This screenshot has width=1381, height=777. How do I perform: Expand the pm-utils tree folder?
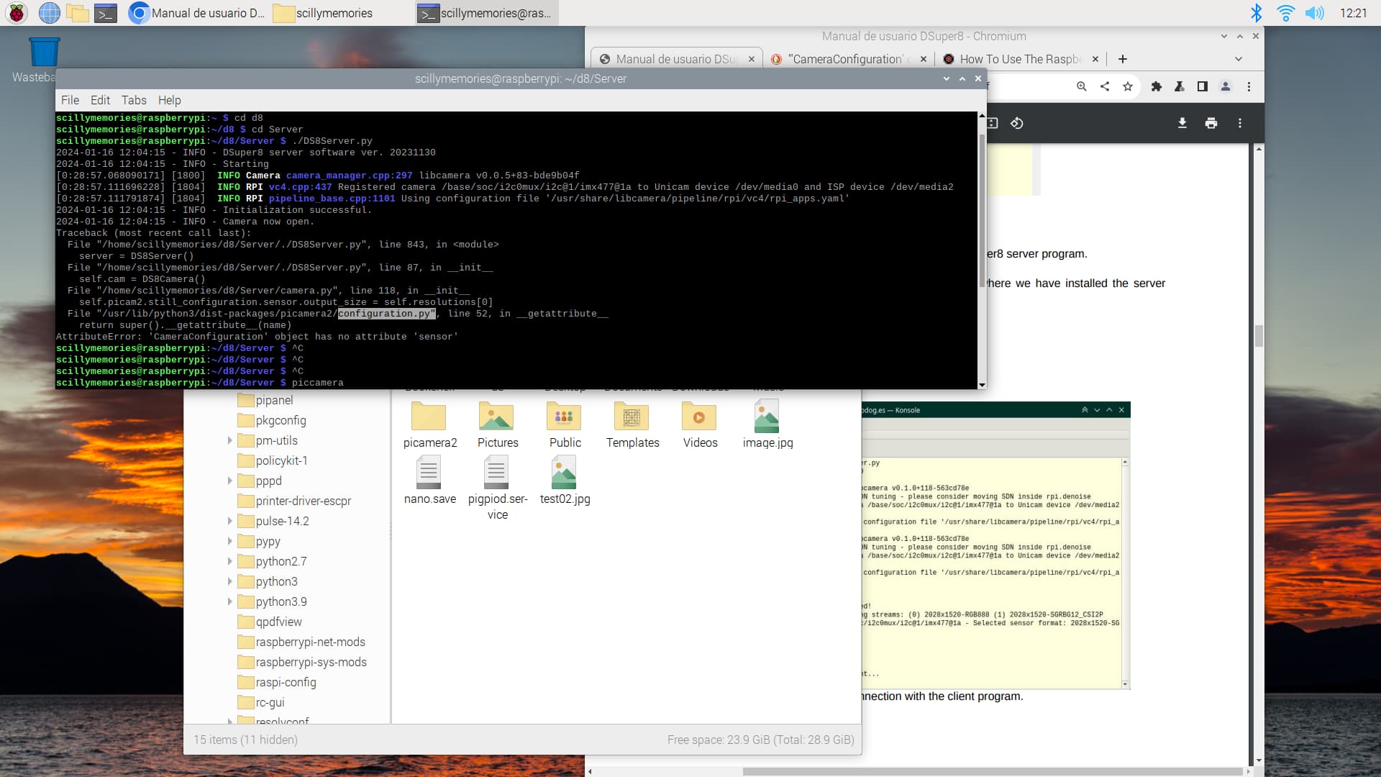point(229,440)
